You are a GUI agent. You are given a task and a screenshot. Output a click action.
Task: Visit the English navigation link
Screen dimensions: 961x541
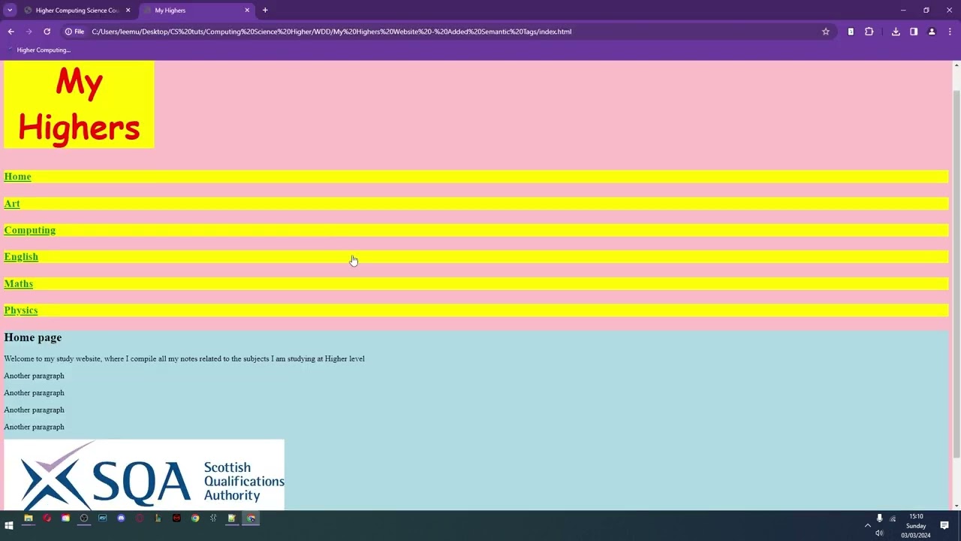[21, 257]
